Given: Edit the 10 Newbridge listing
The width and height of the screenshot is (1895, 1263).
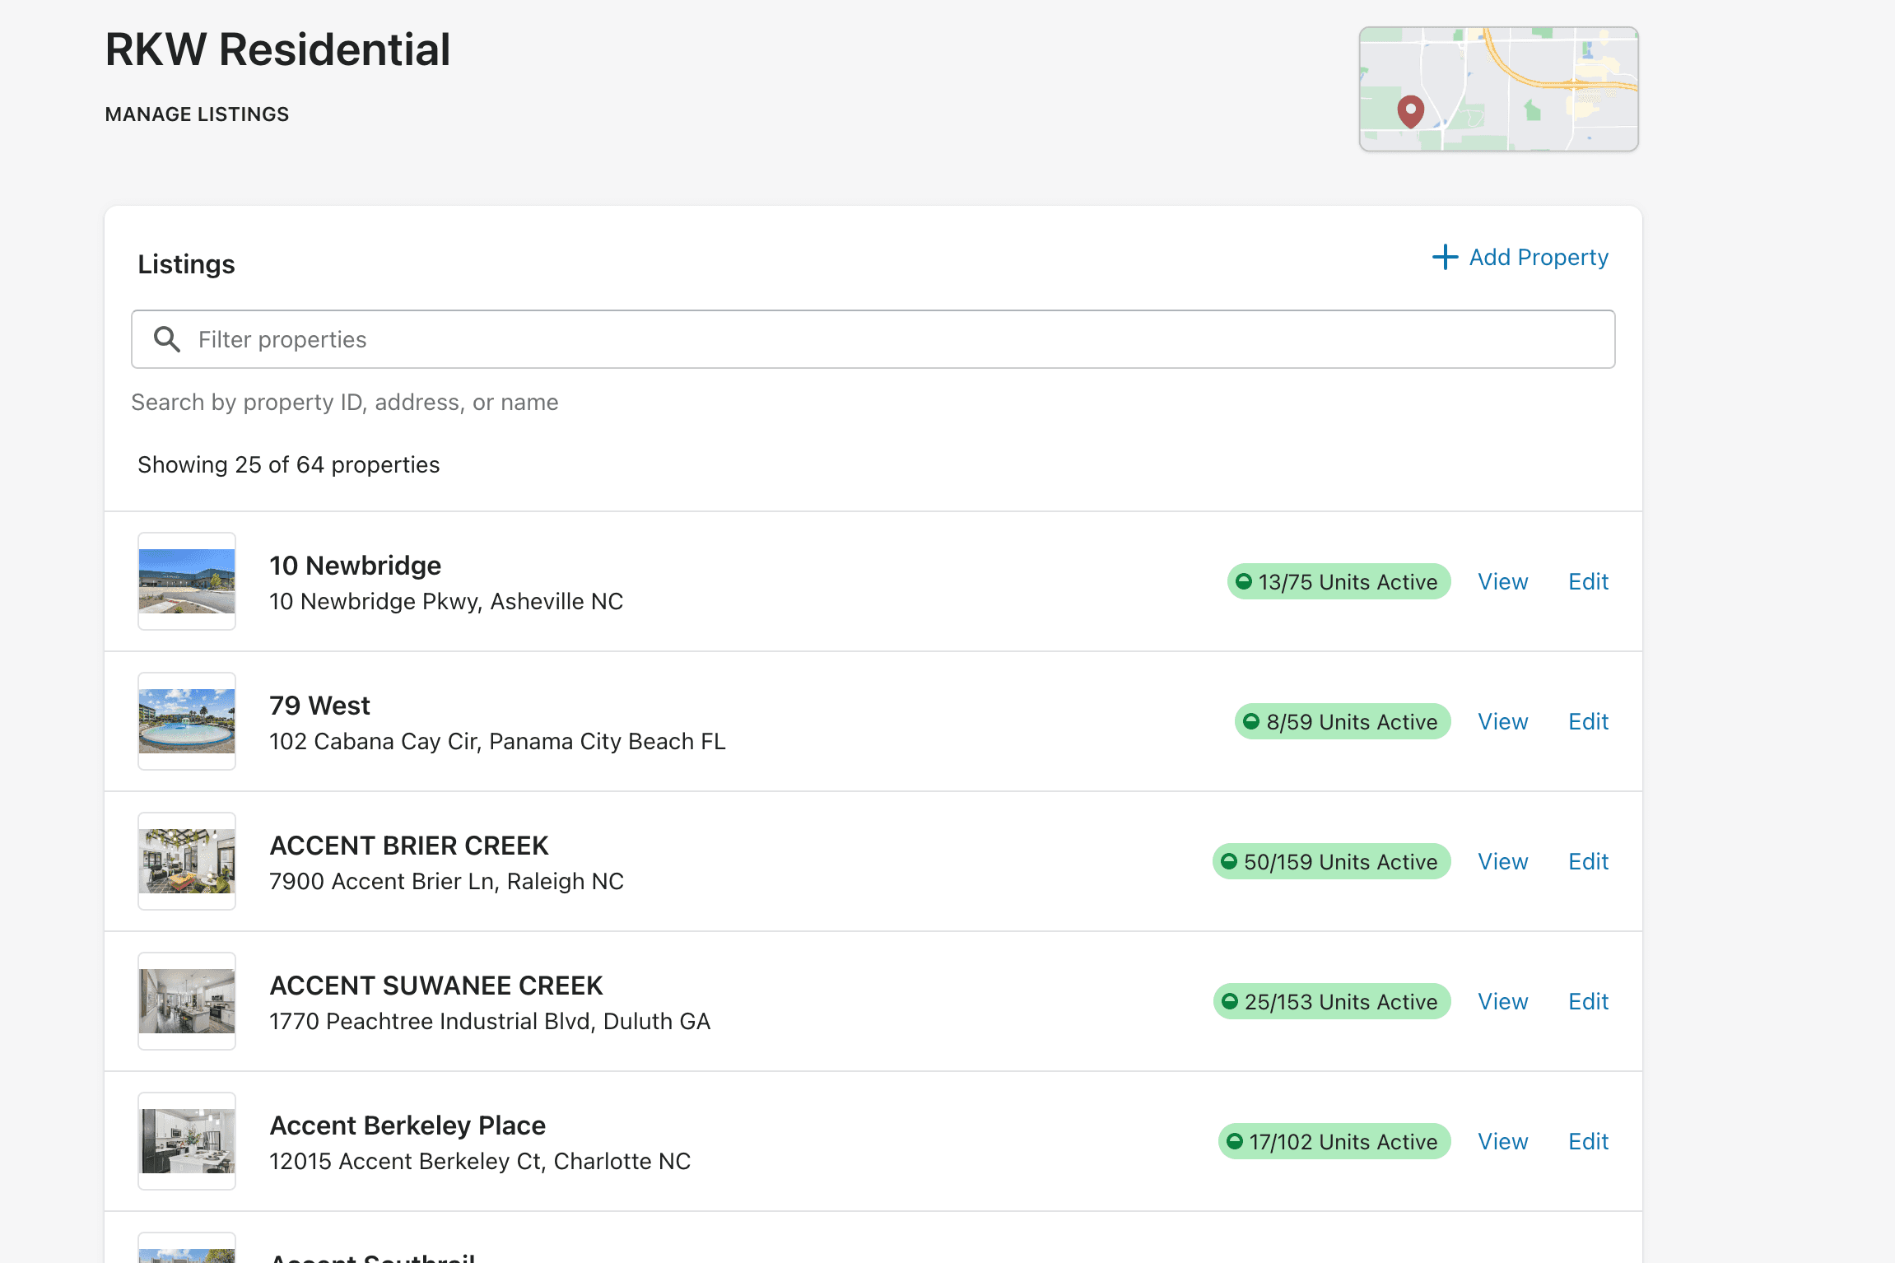Looking at the screenshot, I should (x=1589, y=582).
